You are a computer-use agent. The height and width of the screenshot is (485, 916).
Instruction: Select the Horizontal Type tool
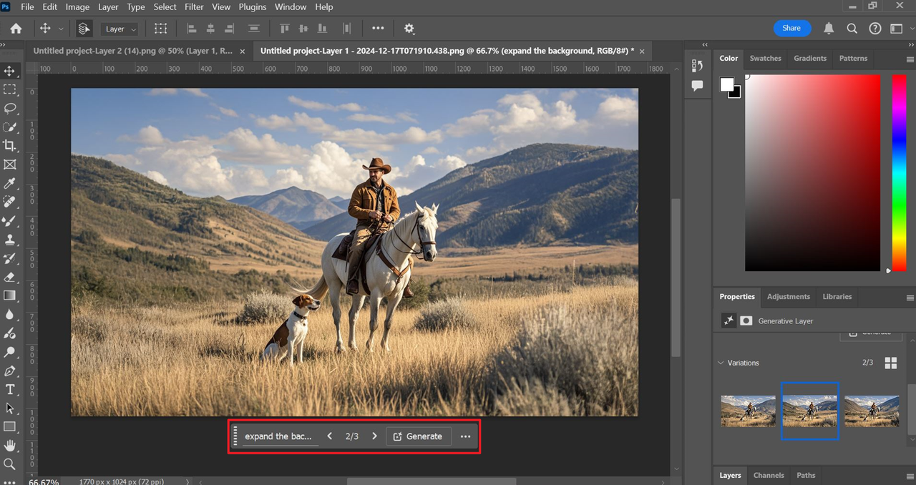coord(10,389)
